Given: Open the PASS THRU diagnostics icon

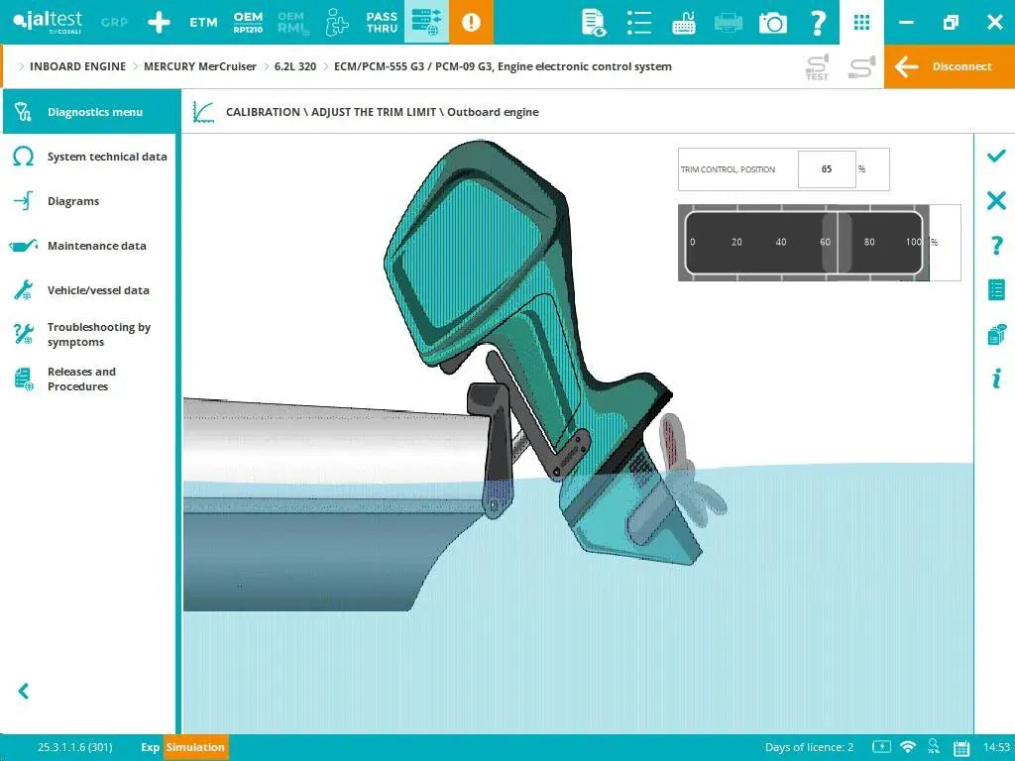Looking at the screenshot, I should click(381, 22).
